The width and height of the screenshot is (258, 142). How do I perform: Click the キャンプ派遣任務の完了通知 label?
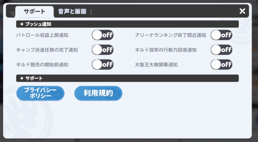tap(47, 50)
